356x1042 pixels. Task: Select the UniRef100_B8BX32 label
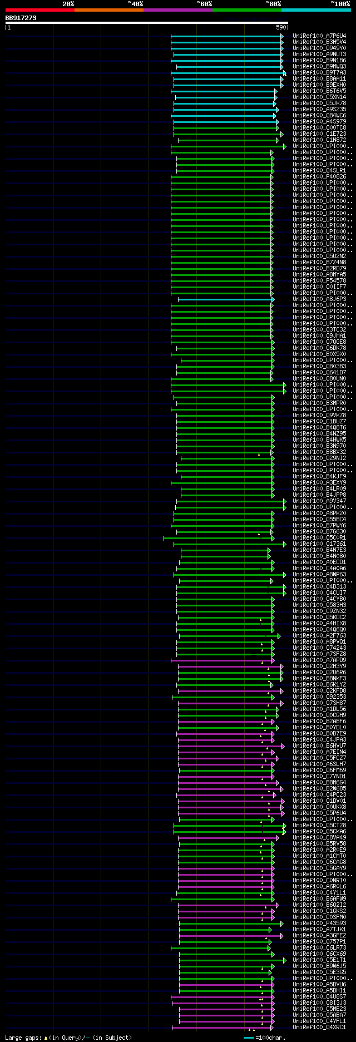(x=319, y=452)
